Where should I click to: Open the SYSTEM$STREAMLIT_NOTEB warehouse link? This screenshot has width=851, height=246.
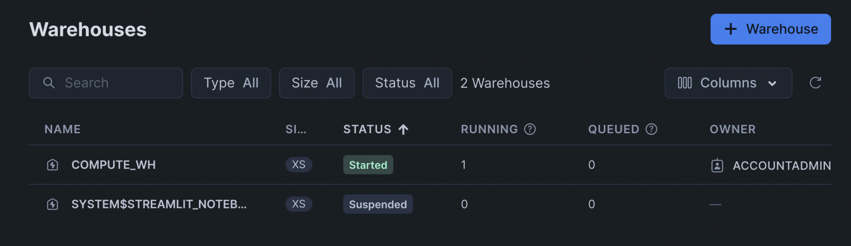(159, 205)
